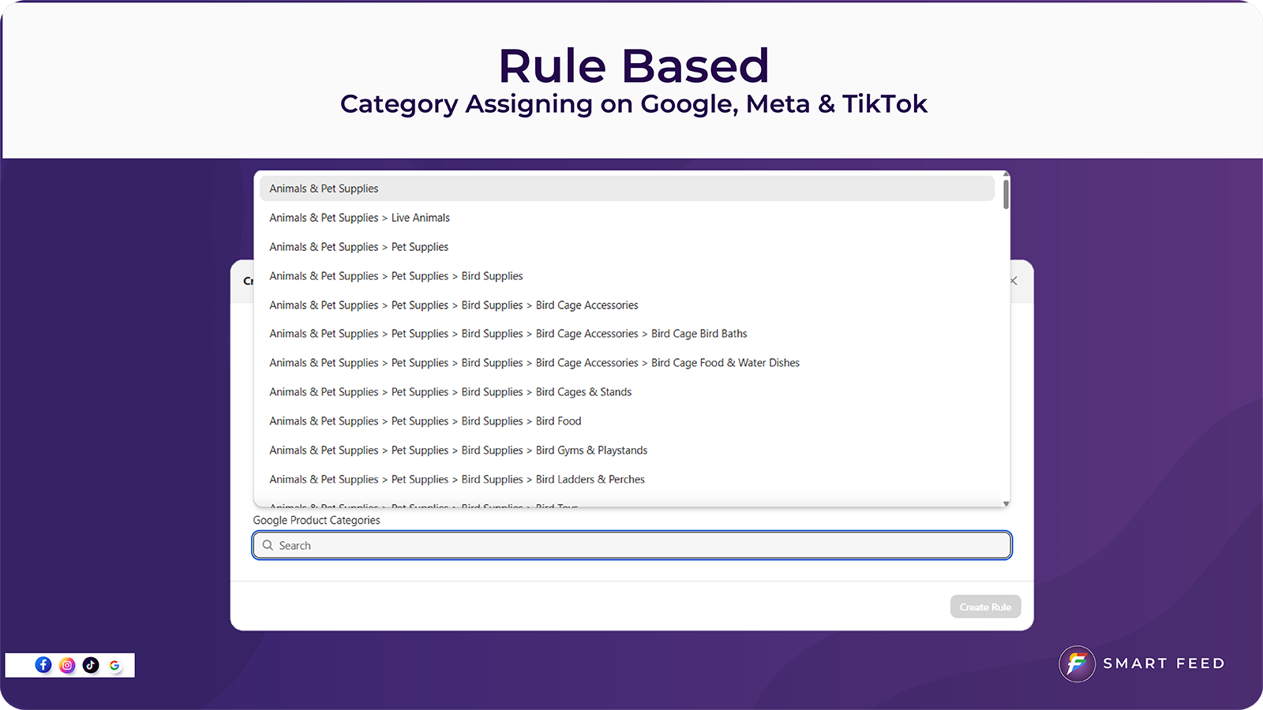The width and height of the screenshot is (1263, 710).
Task: Click the dropdown list scrollbar thumb
Action: 1006,194
